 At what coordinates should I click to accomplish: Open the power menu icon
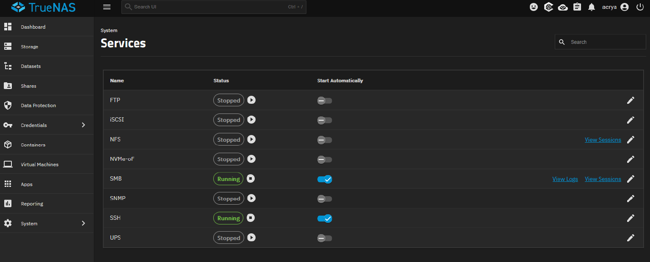click(640, 7)
